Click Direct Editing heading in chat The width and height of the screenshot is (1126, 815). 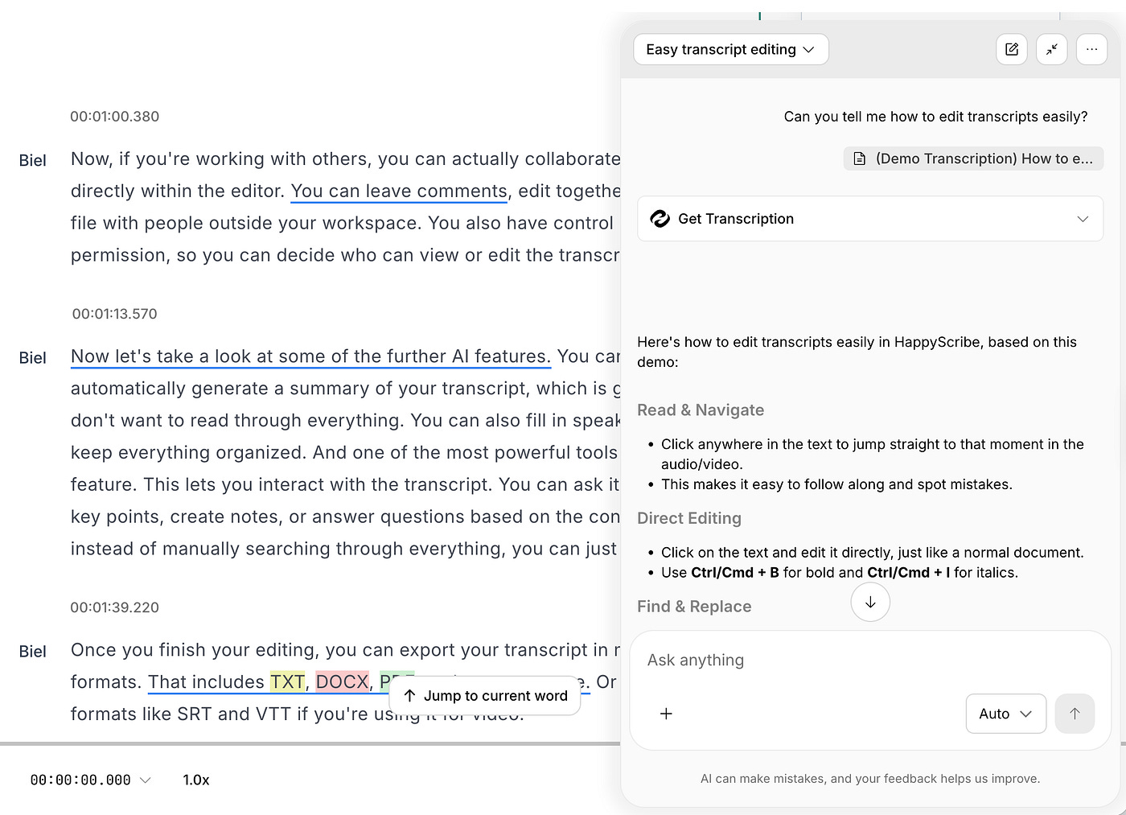point(689,518)
